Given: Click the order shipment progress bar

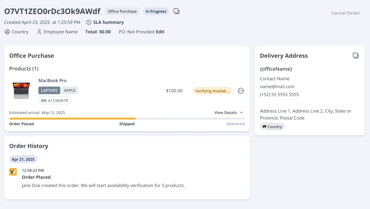Looking at the screenshot, I should pos(127,119).
